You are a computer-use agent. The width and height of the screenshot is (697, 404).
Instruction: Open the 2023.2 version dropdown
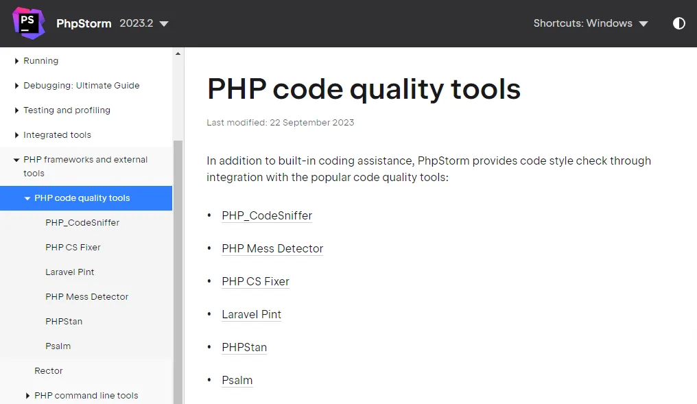(144, 23)
